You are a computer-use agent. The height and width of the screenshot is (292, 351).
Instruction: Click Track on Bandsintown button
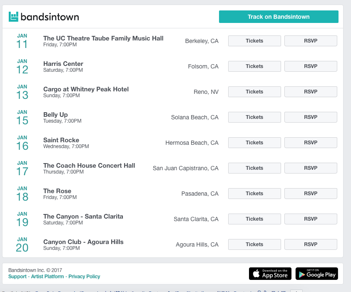click(x=279, y=17)
